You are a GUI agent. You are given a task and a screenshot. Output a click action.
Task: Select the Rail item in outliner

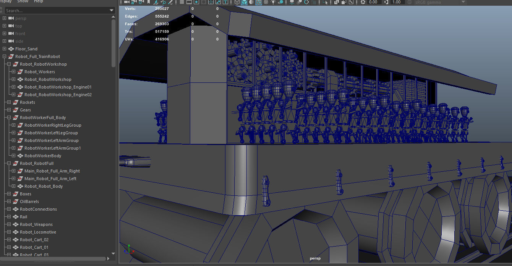(23, 217)
